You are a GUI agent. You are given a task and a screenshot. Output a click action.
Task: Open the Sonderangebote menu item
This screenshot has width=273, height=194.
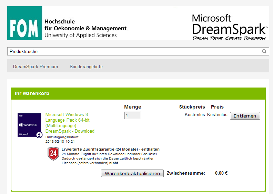pyautogui.click(x=86, y=67)
